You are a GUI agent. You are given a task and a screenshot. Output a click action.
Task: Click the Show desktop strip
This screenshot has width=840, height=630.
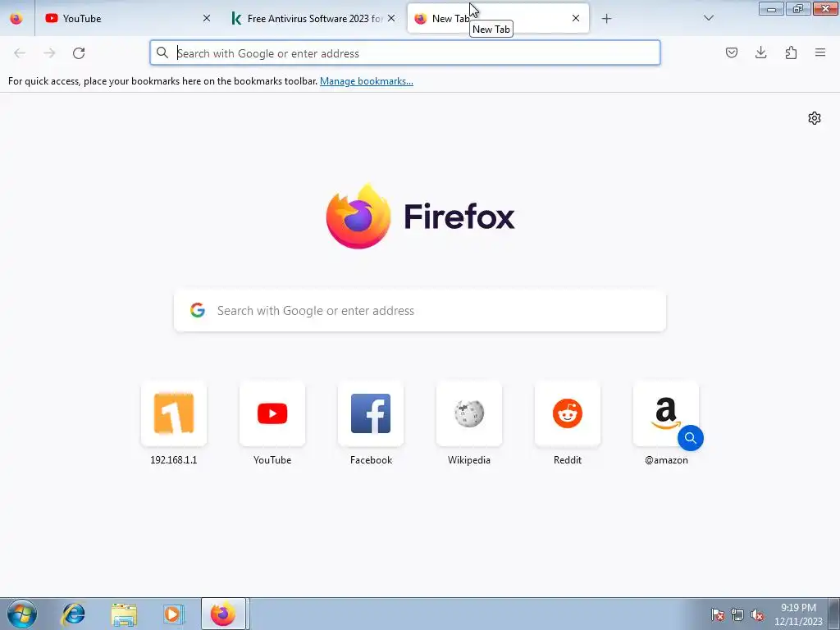[834, 614]
